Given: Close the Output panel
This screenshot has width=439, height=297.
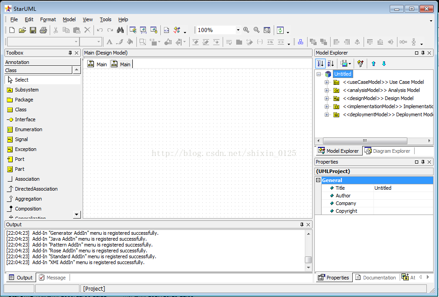Looking at the screenshot, I should [x=308, y=224].
